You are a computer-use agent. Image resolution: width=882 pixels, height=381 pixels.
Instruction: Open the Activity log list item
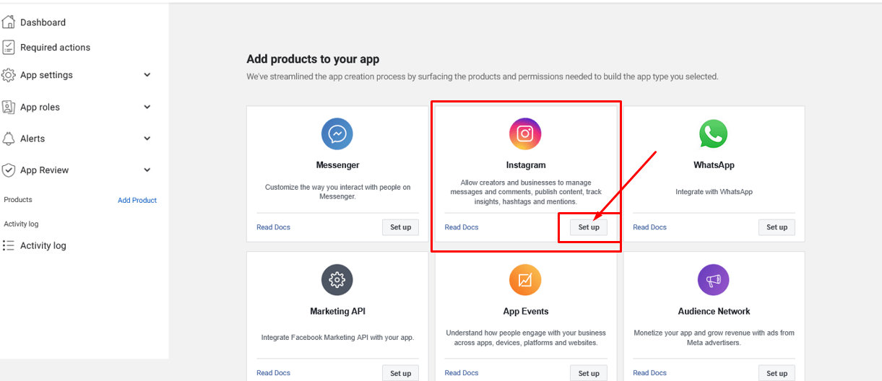click(x=43, y=245)
